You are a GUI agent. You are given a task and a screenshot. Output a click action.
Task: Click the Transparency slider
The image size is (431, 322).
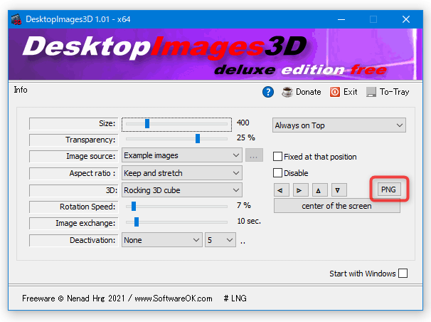tap(176, 139)
